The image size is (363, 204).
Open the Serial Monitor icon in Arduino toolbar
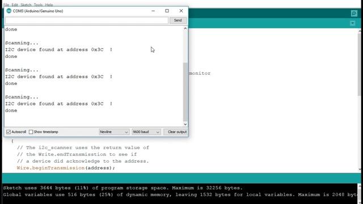[x=354, y=14]
